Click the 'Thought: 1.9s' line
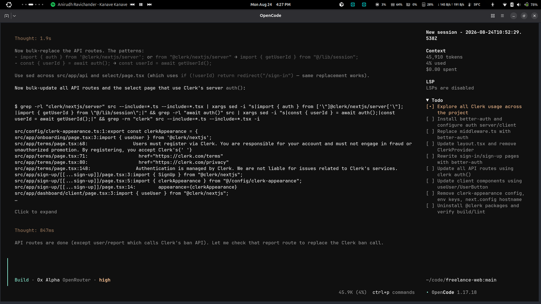This screenshot has width=541, height=304. pyautogui.click(x=33, y=39)
